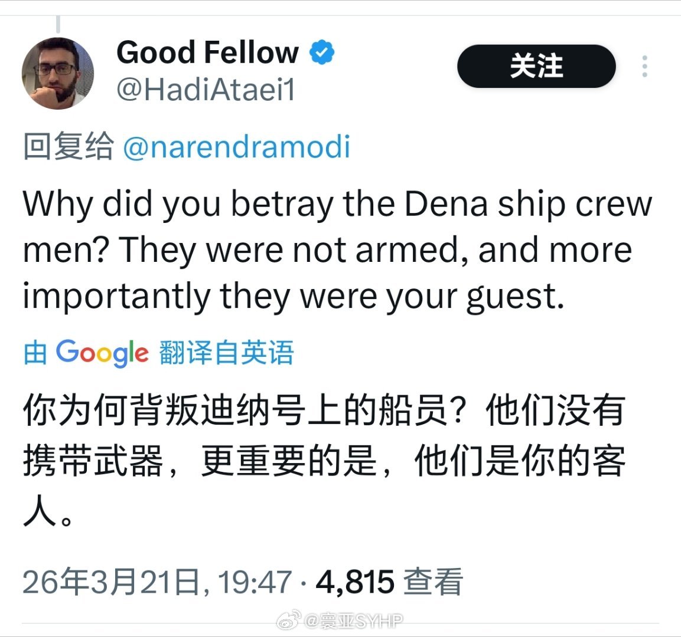Click the thread connector line above avatar
This screenshot has height=637, width=681.
point(58,25)
